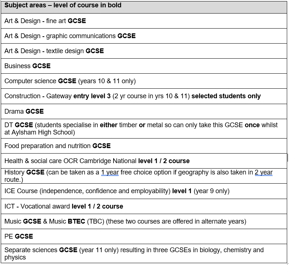Click the underlined '2 year' text
Image resolution: width=289 pixels, height=265 pixels.
264,172
